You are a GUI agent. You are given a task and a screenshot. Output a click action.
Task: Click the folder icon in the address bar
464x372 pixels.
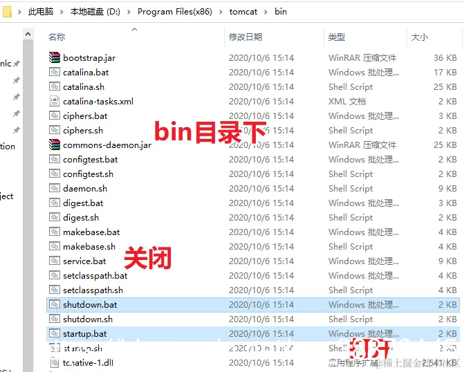(7, 12)
